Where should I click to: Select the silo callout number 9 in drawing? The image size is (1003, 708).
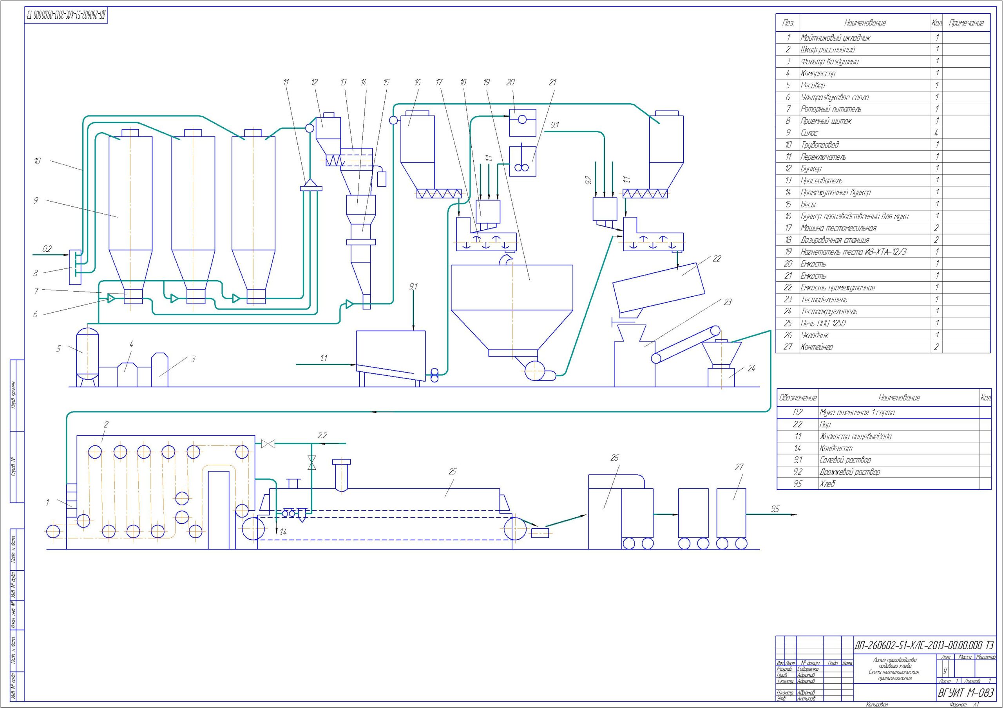pyautogui.click(x=36, y=201)
